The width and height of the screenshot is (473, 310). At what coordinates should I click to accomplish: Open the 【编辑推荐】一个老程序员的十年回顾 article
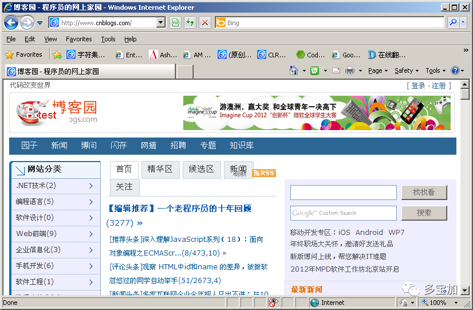[x=180, y=208]
